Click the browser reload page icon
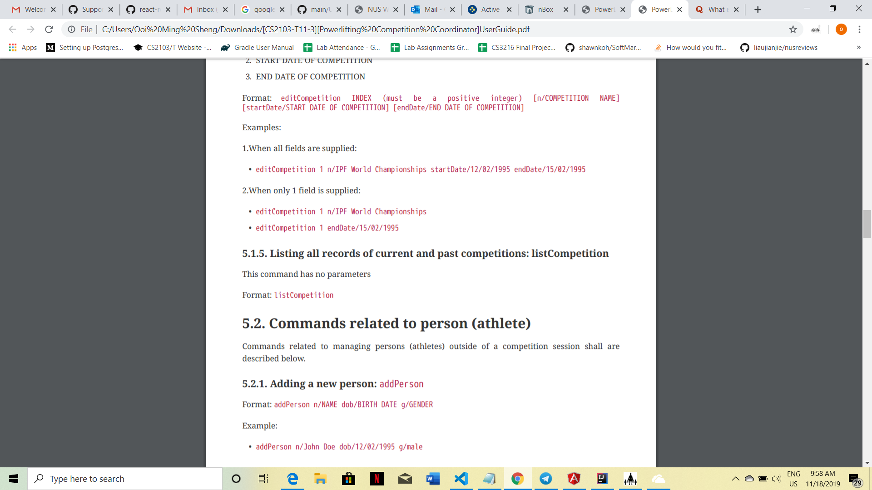Image resolution: width=872 pixels, height=490 pixels. [49, 29]
